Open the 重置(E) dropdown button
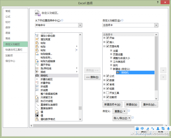 (x=120, y=111)
